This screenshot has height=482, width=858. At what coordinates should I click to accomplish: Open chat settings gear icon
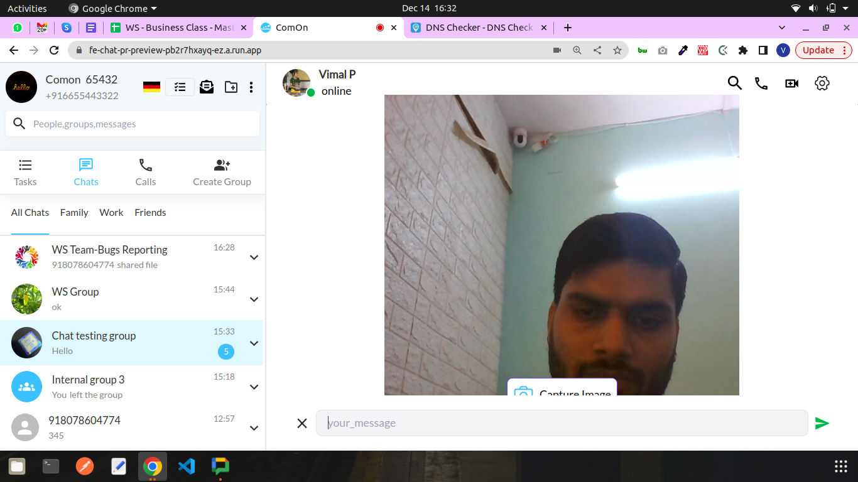coord(822,83)
